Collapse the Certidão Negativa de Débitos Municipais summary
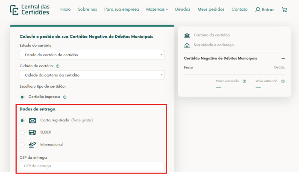The width and height of the screenshot is (299, 174). coord(283,58)
